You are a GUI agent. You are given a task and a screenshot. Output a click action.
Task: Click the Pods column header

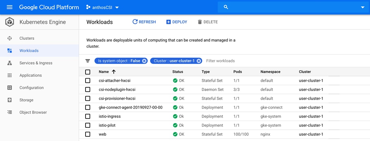coord(238,72)
